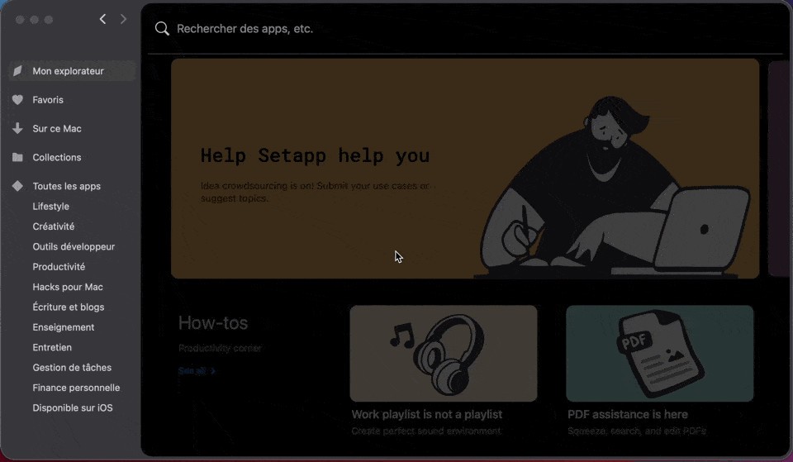The height and width of the screenshot is (462, 793).
Task: Click the search magnifier icon
Action: point(162,29)
